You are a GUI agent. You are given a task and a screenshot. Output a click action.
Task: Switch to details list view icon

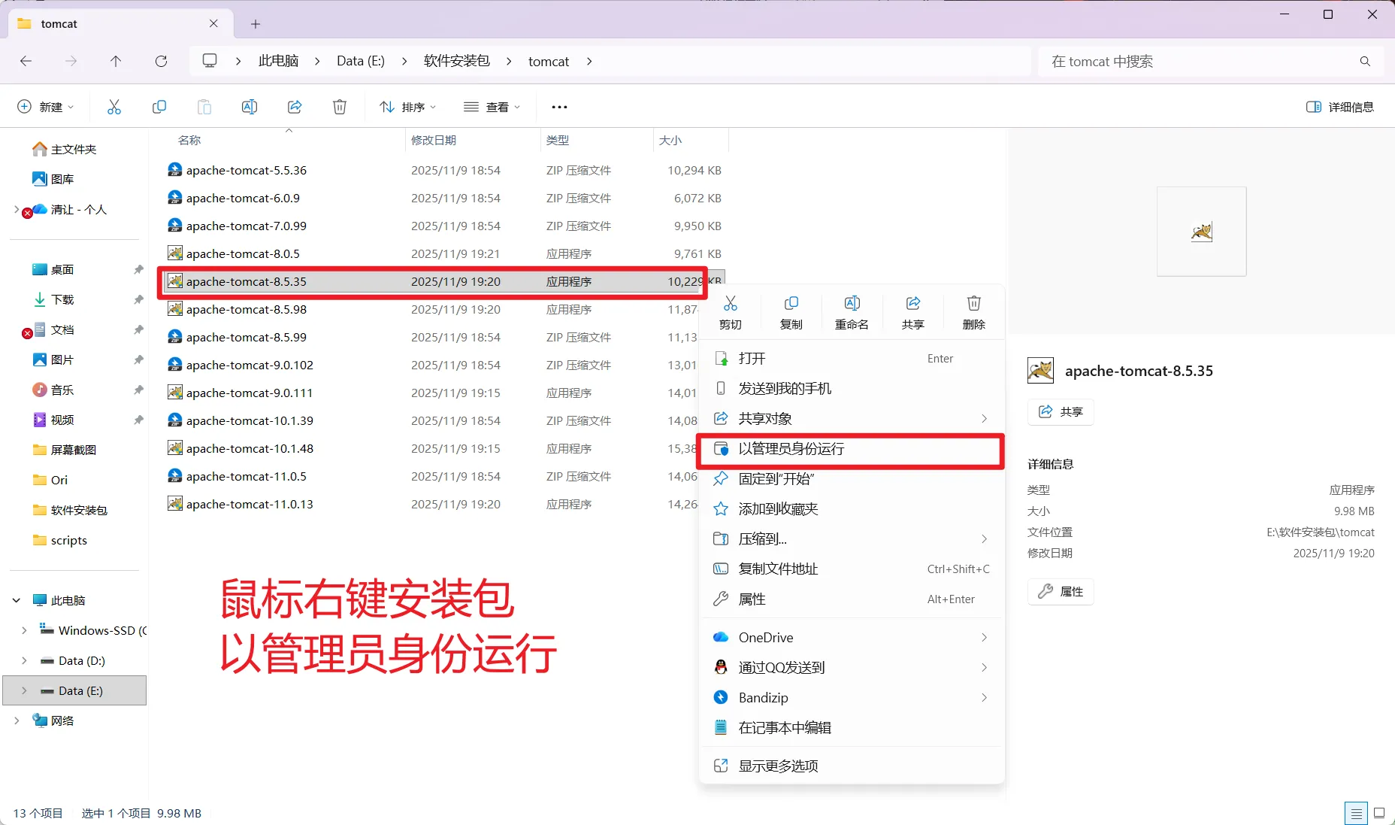1356,813
